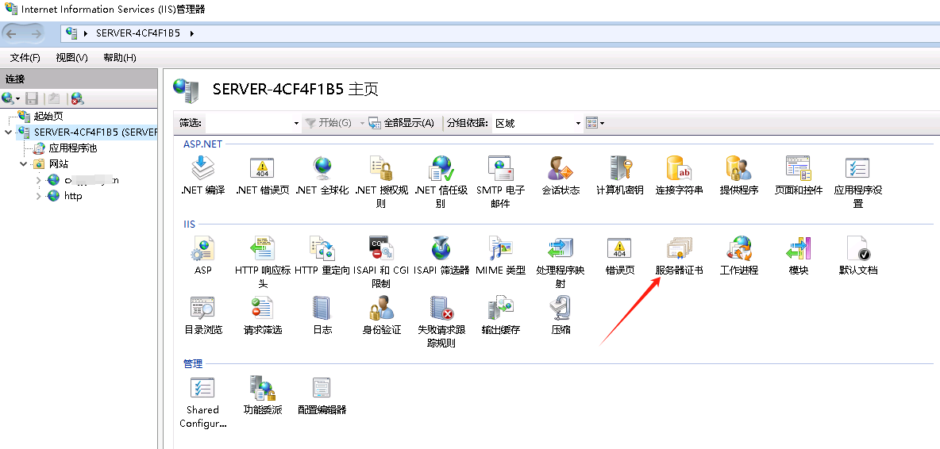
Task: Open the SMTP 电子邮件 feature icon
Action: (501, 168)
